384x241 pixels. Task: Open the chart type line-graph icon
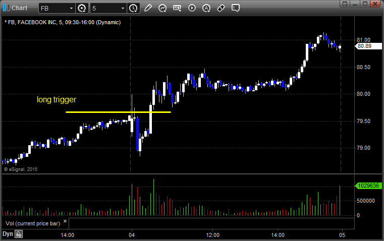[162, 8]
